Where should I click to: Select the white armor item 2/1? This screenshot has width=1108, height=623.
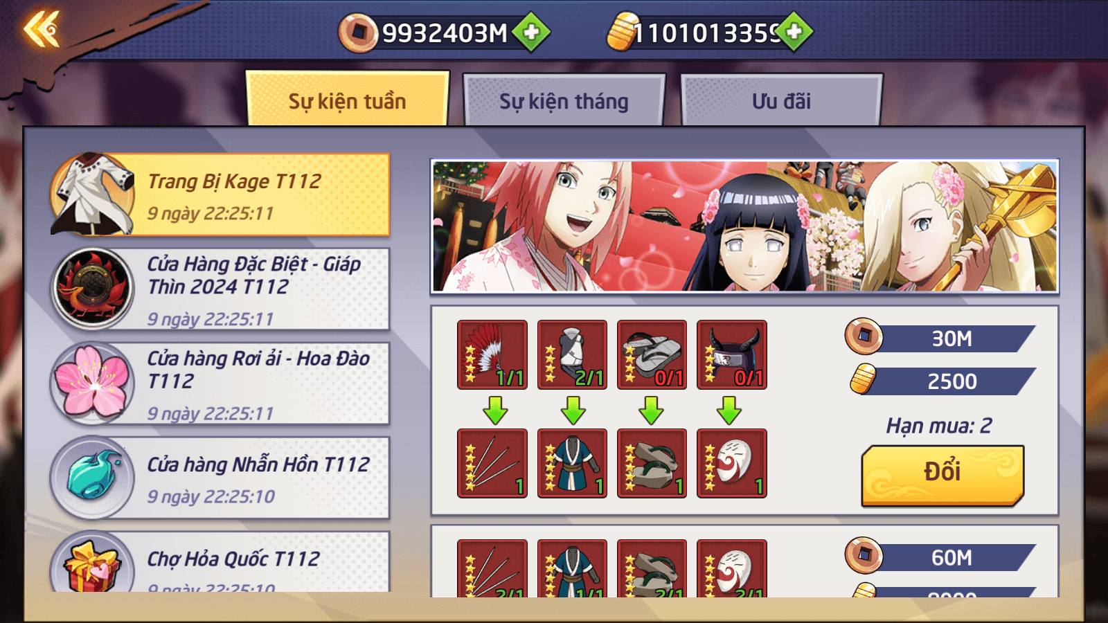click(572, 354)
